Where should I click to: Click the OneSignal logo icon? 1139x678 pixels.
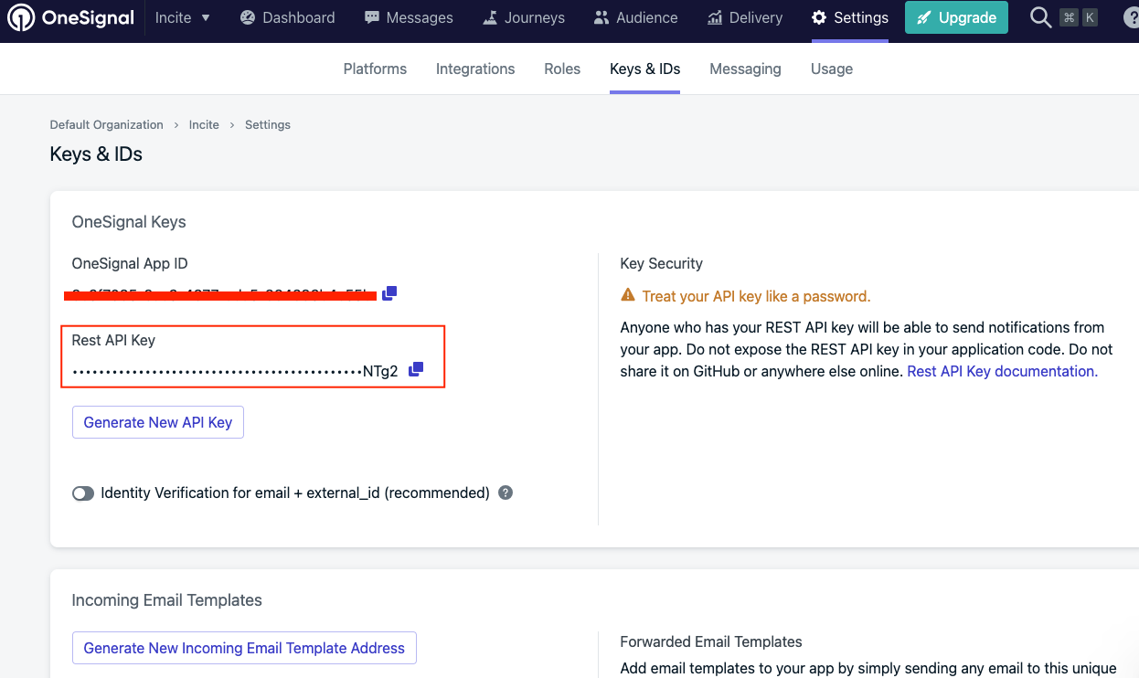click(22, 17)
